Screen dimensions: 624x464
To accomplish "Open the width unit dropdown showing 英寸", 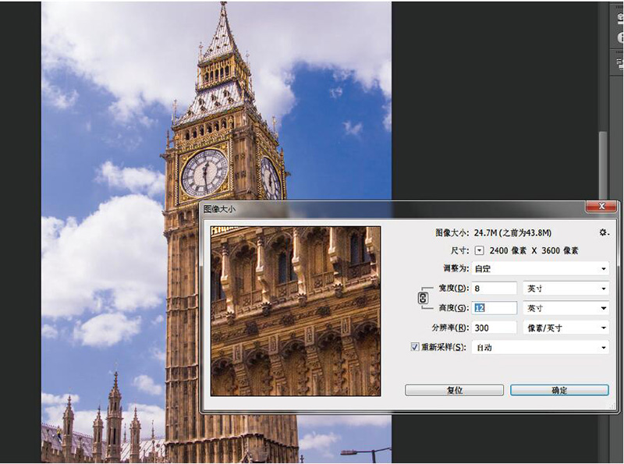I will (566, 289).
